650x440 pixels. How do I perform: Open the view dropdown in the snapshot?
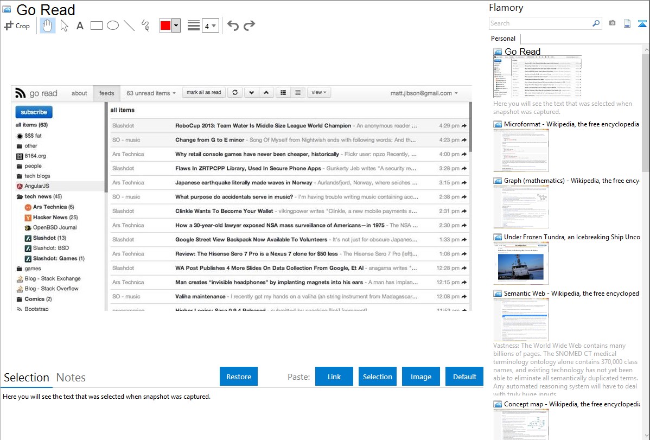(x=319, y=92)
